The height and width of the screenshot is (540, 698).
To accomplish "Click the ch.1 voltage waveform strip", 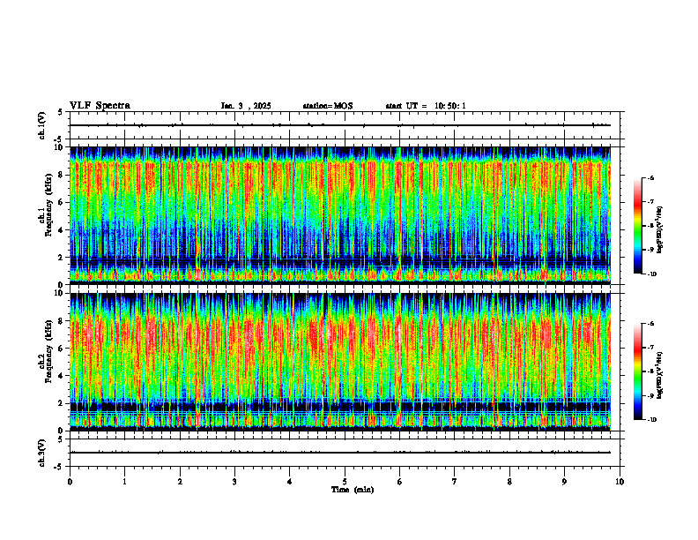I will [345, 125].
